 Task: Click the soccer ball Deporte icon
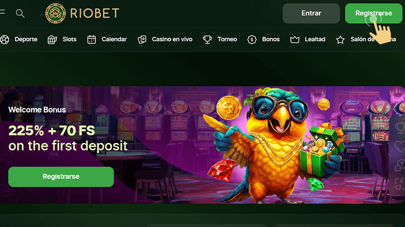point(5,40)
